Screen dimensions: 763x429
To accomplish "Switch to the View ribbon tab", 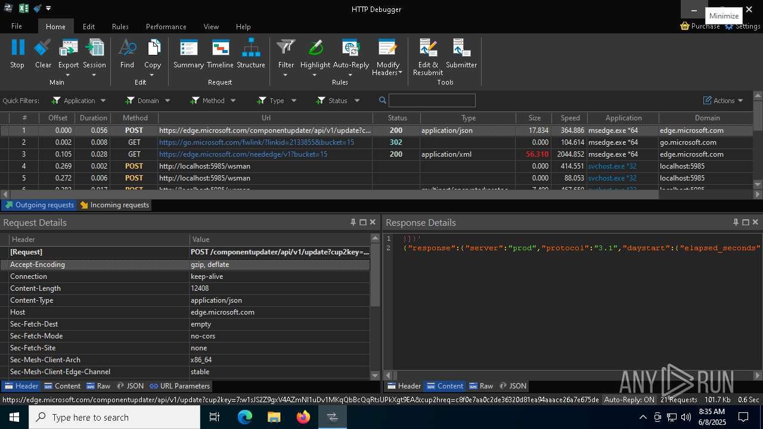I will 211,26.
